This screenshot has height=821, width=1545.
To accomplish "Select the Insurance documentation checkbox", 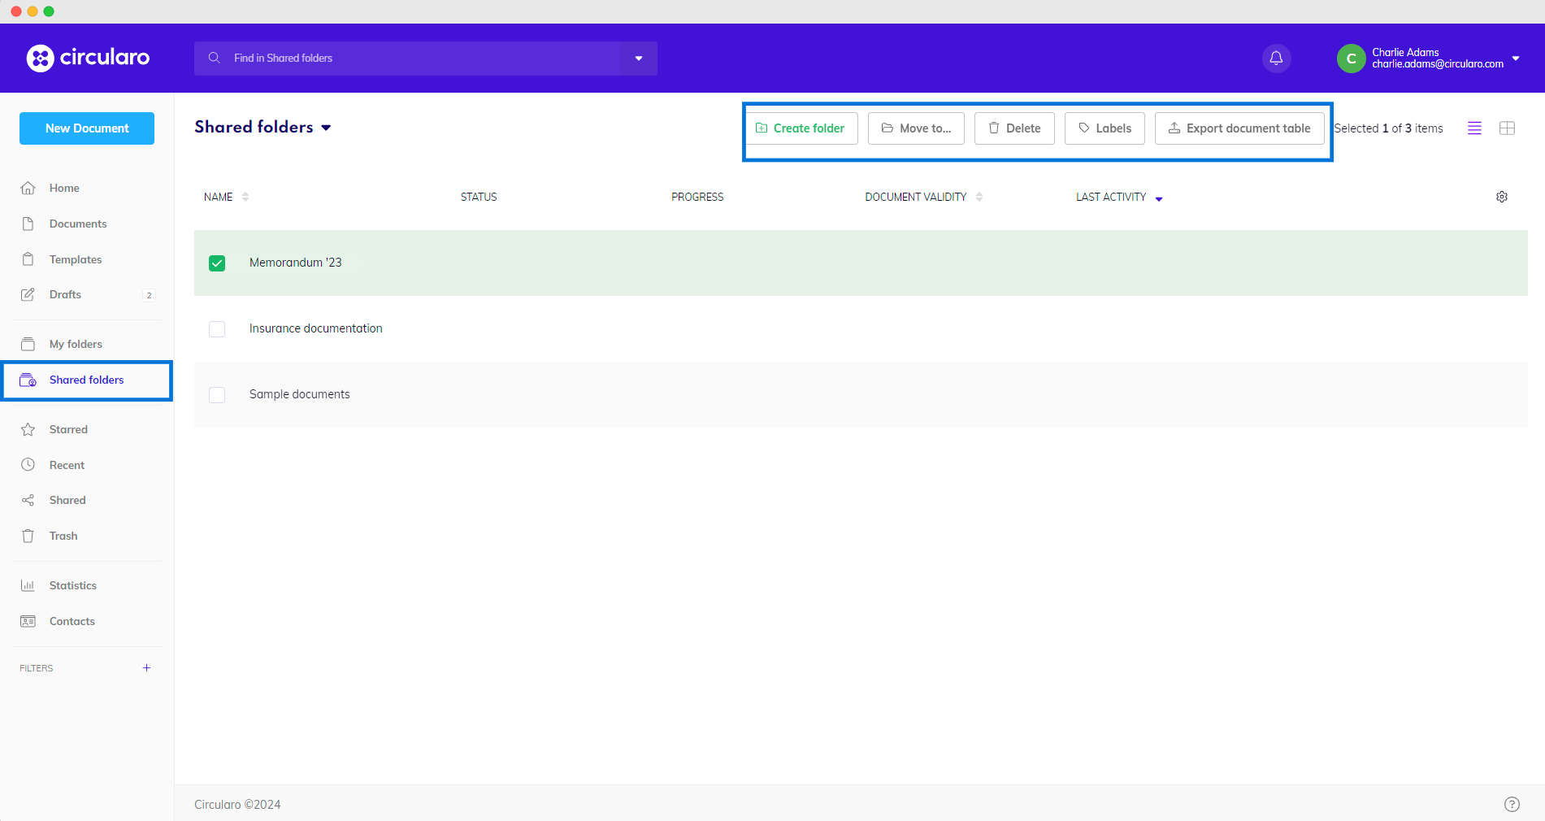I will 217,329.
